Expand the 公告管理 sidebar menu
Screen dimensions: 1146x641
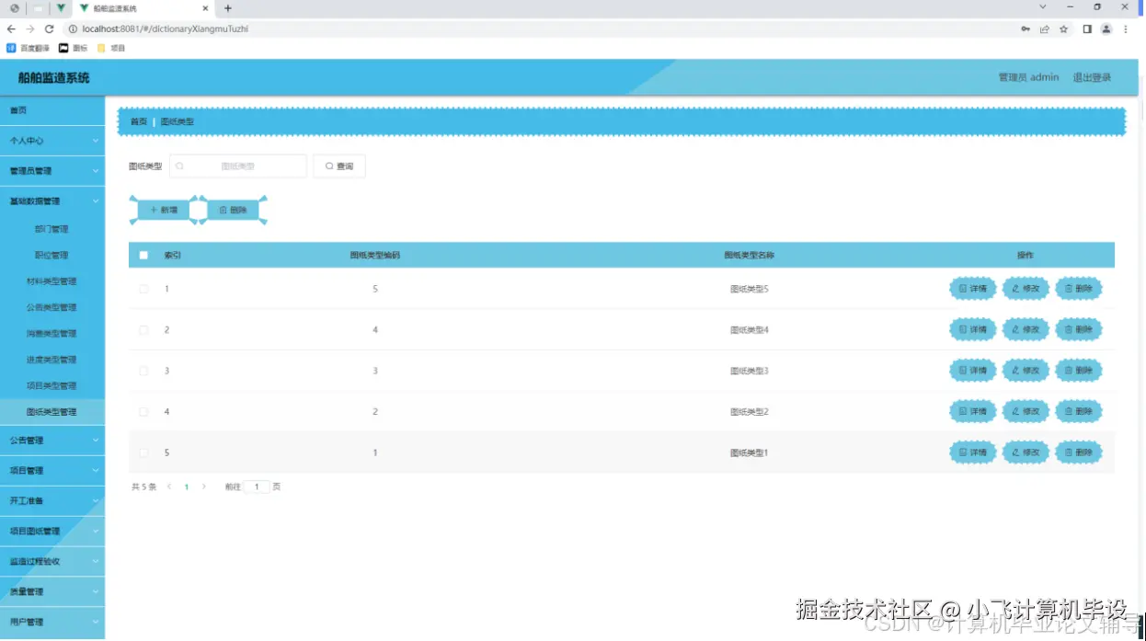[52, 441]
